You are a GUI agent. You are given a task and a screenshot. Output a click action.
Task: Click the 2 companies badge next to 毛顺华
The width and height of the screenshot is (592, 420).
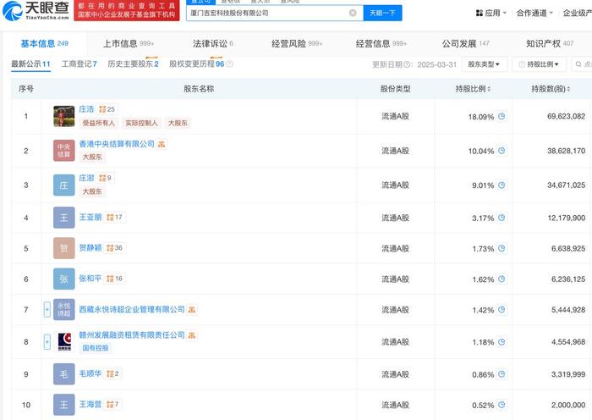(x=112, y=373)
